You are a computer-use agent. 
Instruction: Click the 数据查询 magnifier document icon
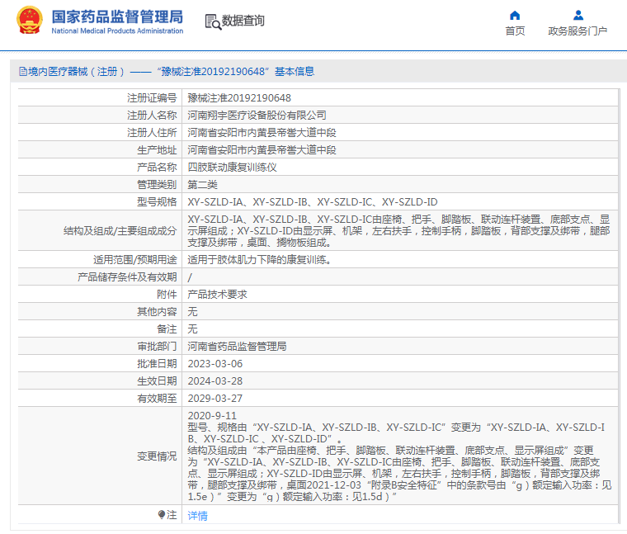coord(212,21)
